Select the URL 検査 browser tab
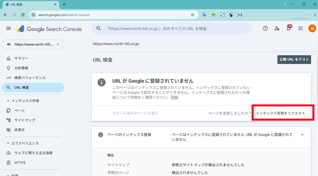 coord(31,4)
